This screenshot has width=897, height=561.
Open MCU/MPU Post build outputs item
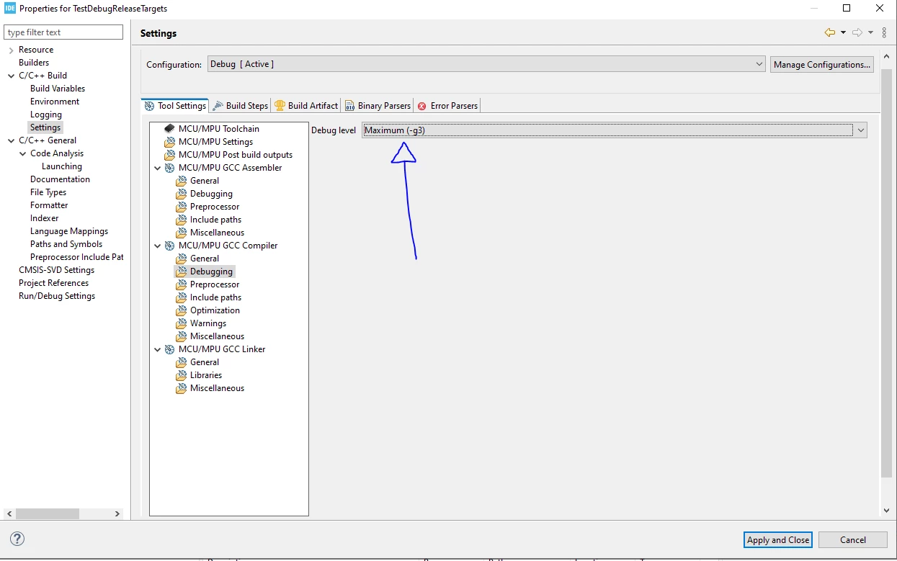click(235, 154)
